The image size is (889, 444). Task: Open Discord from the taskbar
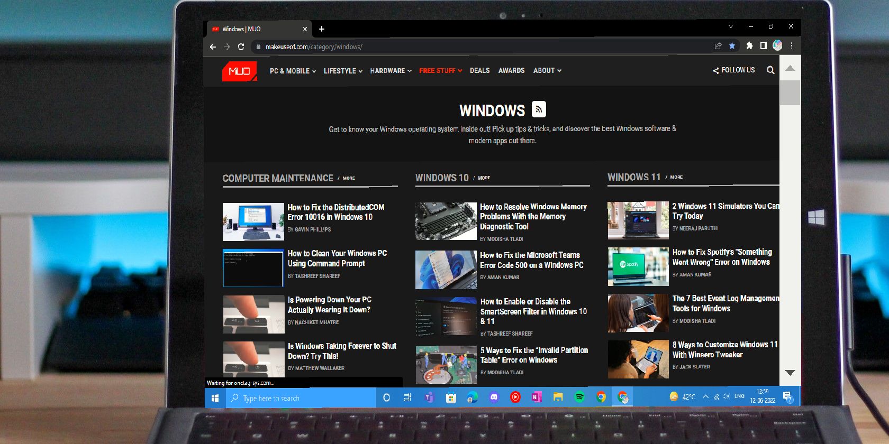click(x=494, y=397)
